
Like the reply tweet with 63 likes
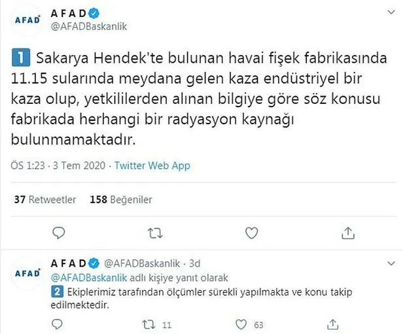coord(241,324)
